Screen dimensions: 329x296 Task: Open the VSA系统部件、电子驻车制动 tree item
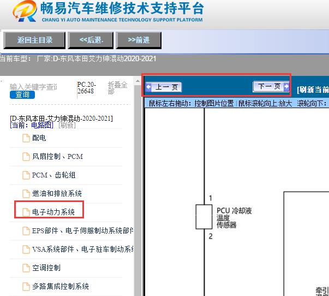pyautogui.click(x=83, y=249)
